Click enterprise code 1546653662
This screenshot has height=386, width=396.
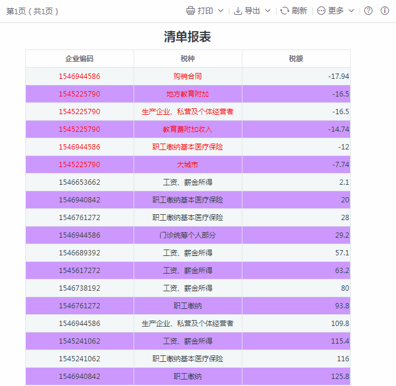pos(79,182)
